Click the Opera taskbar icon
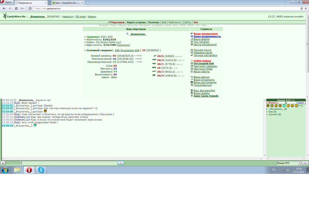The height and width of the screenshot is (198, 309). coord(29,170)
